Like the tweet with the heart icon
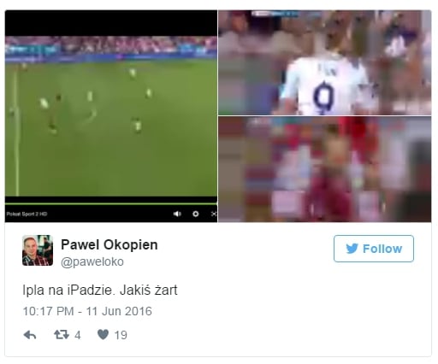The image size is (438, 364). 103,335
